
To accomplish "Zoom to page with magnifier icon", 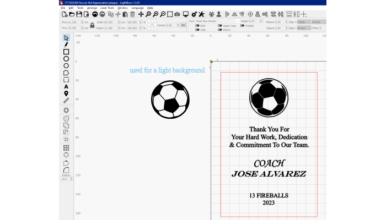I will coord(148,14).
